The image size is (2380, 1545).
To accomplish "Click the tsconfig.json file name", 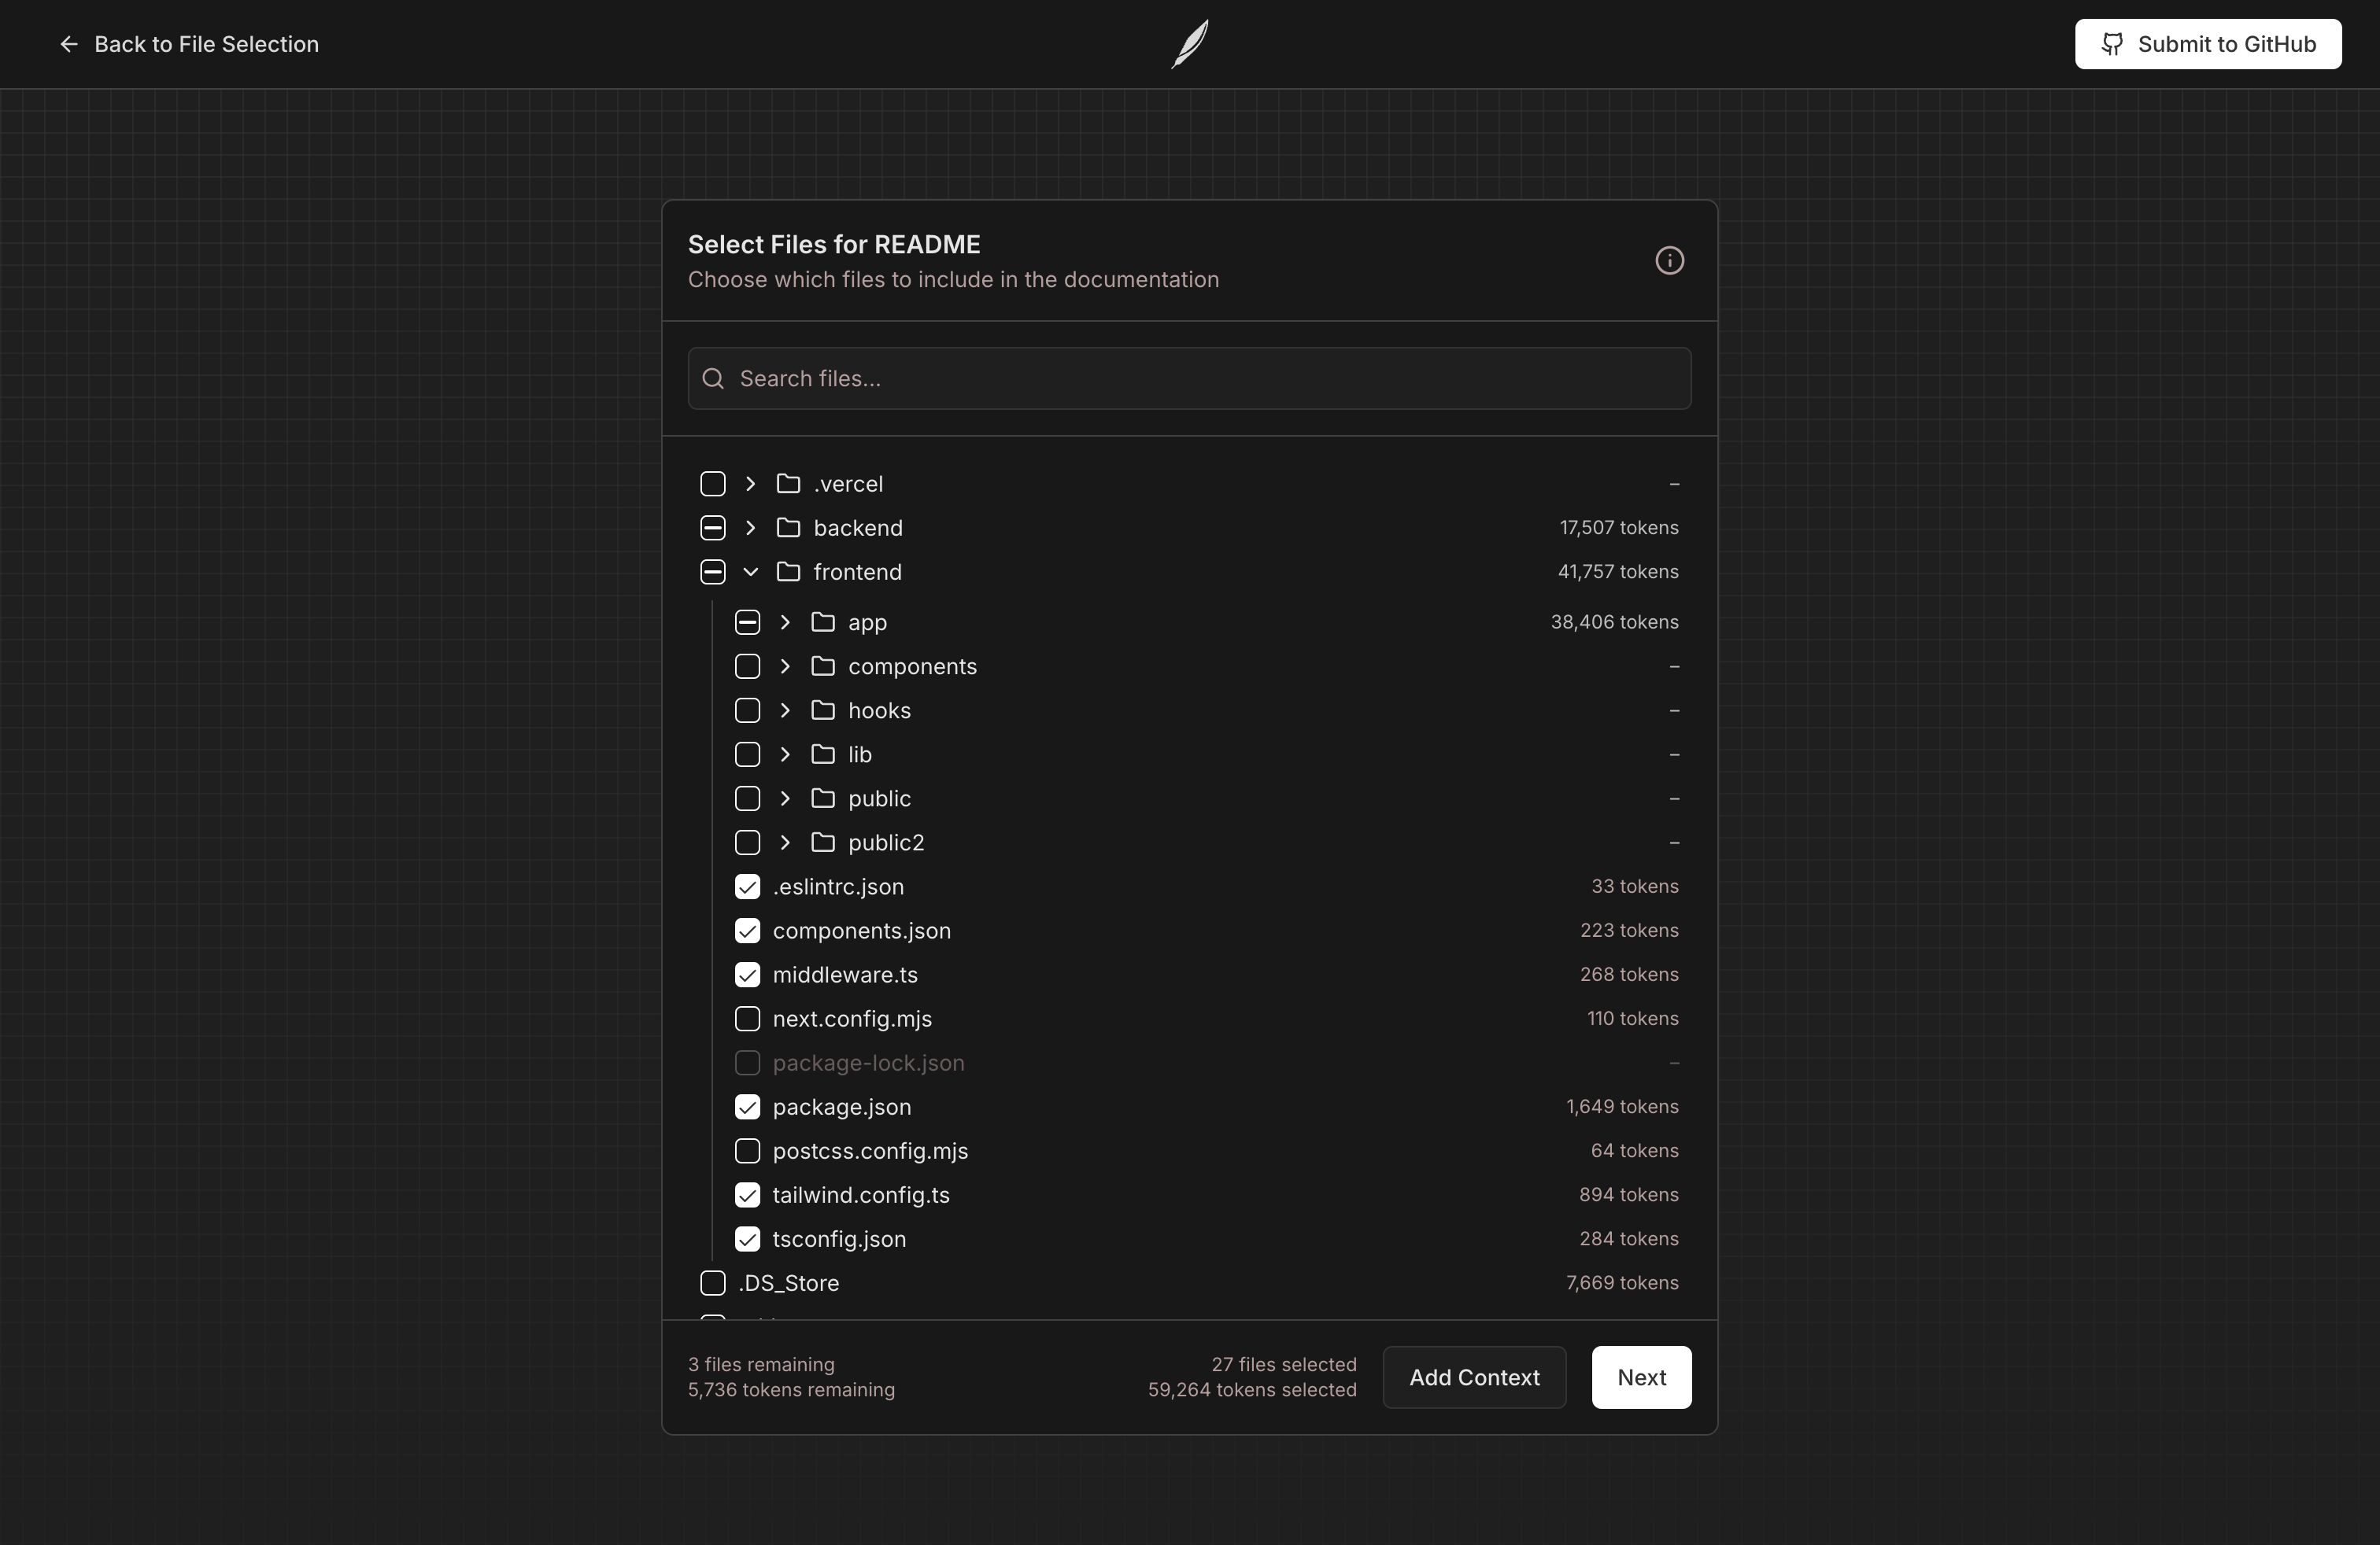I will pos(839,1239).
